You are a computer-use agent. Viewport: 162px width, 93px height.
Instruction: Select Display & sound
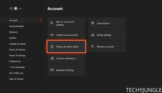17,44
